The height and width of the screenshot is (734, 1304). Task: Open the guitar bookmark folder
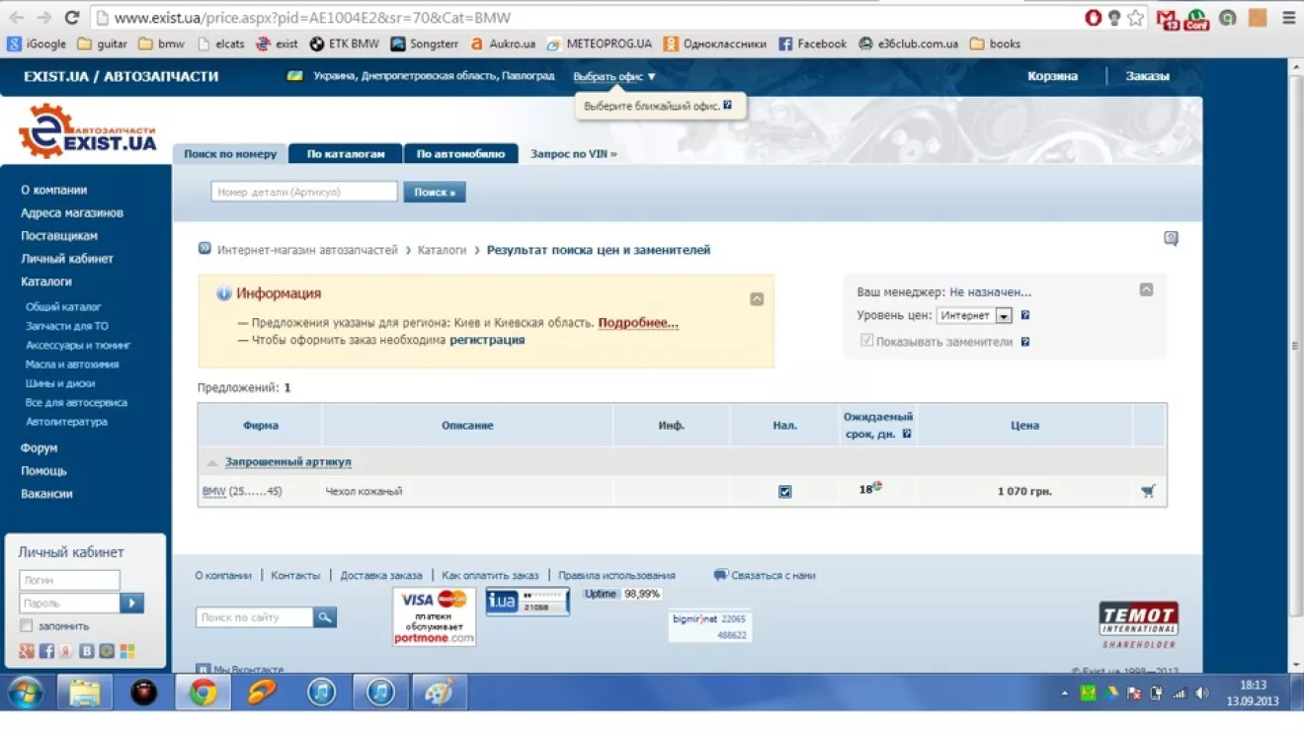102,43
